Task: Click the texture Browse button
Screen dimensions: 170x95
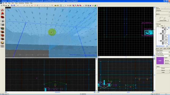Action: (x=167, y=61)
